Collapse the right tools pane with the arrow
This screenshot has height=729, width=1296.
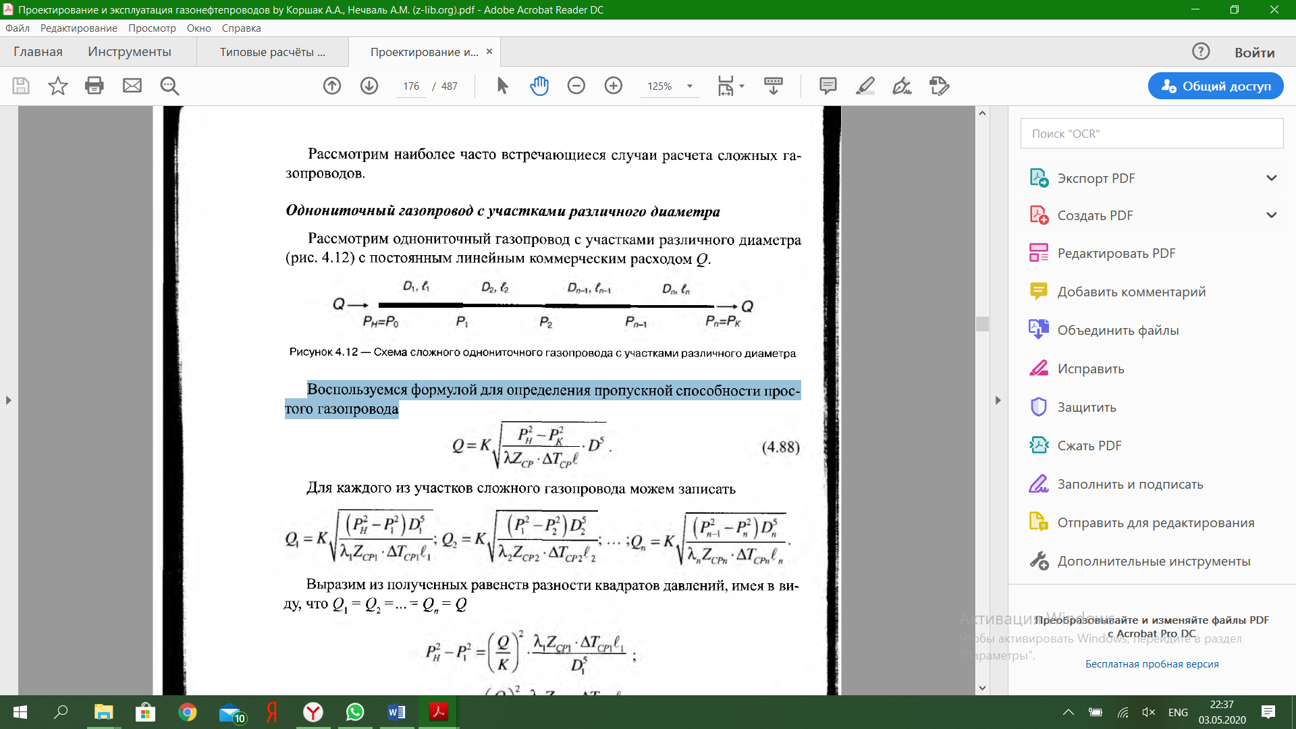coord(998,400)
